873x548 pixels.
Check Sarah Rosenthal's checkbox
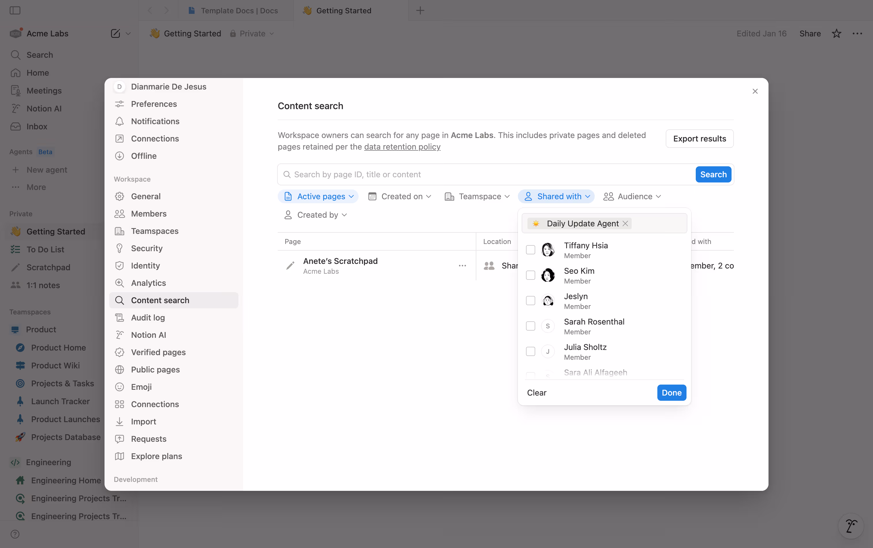pyautogui.click(x=530, y=325)
